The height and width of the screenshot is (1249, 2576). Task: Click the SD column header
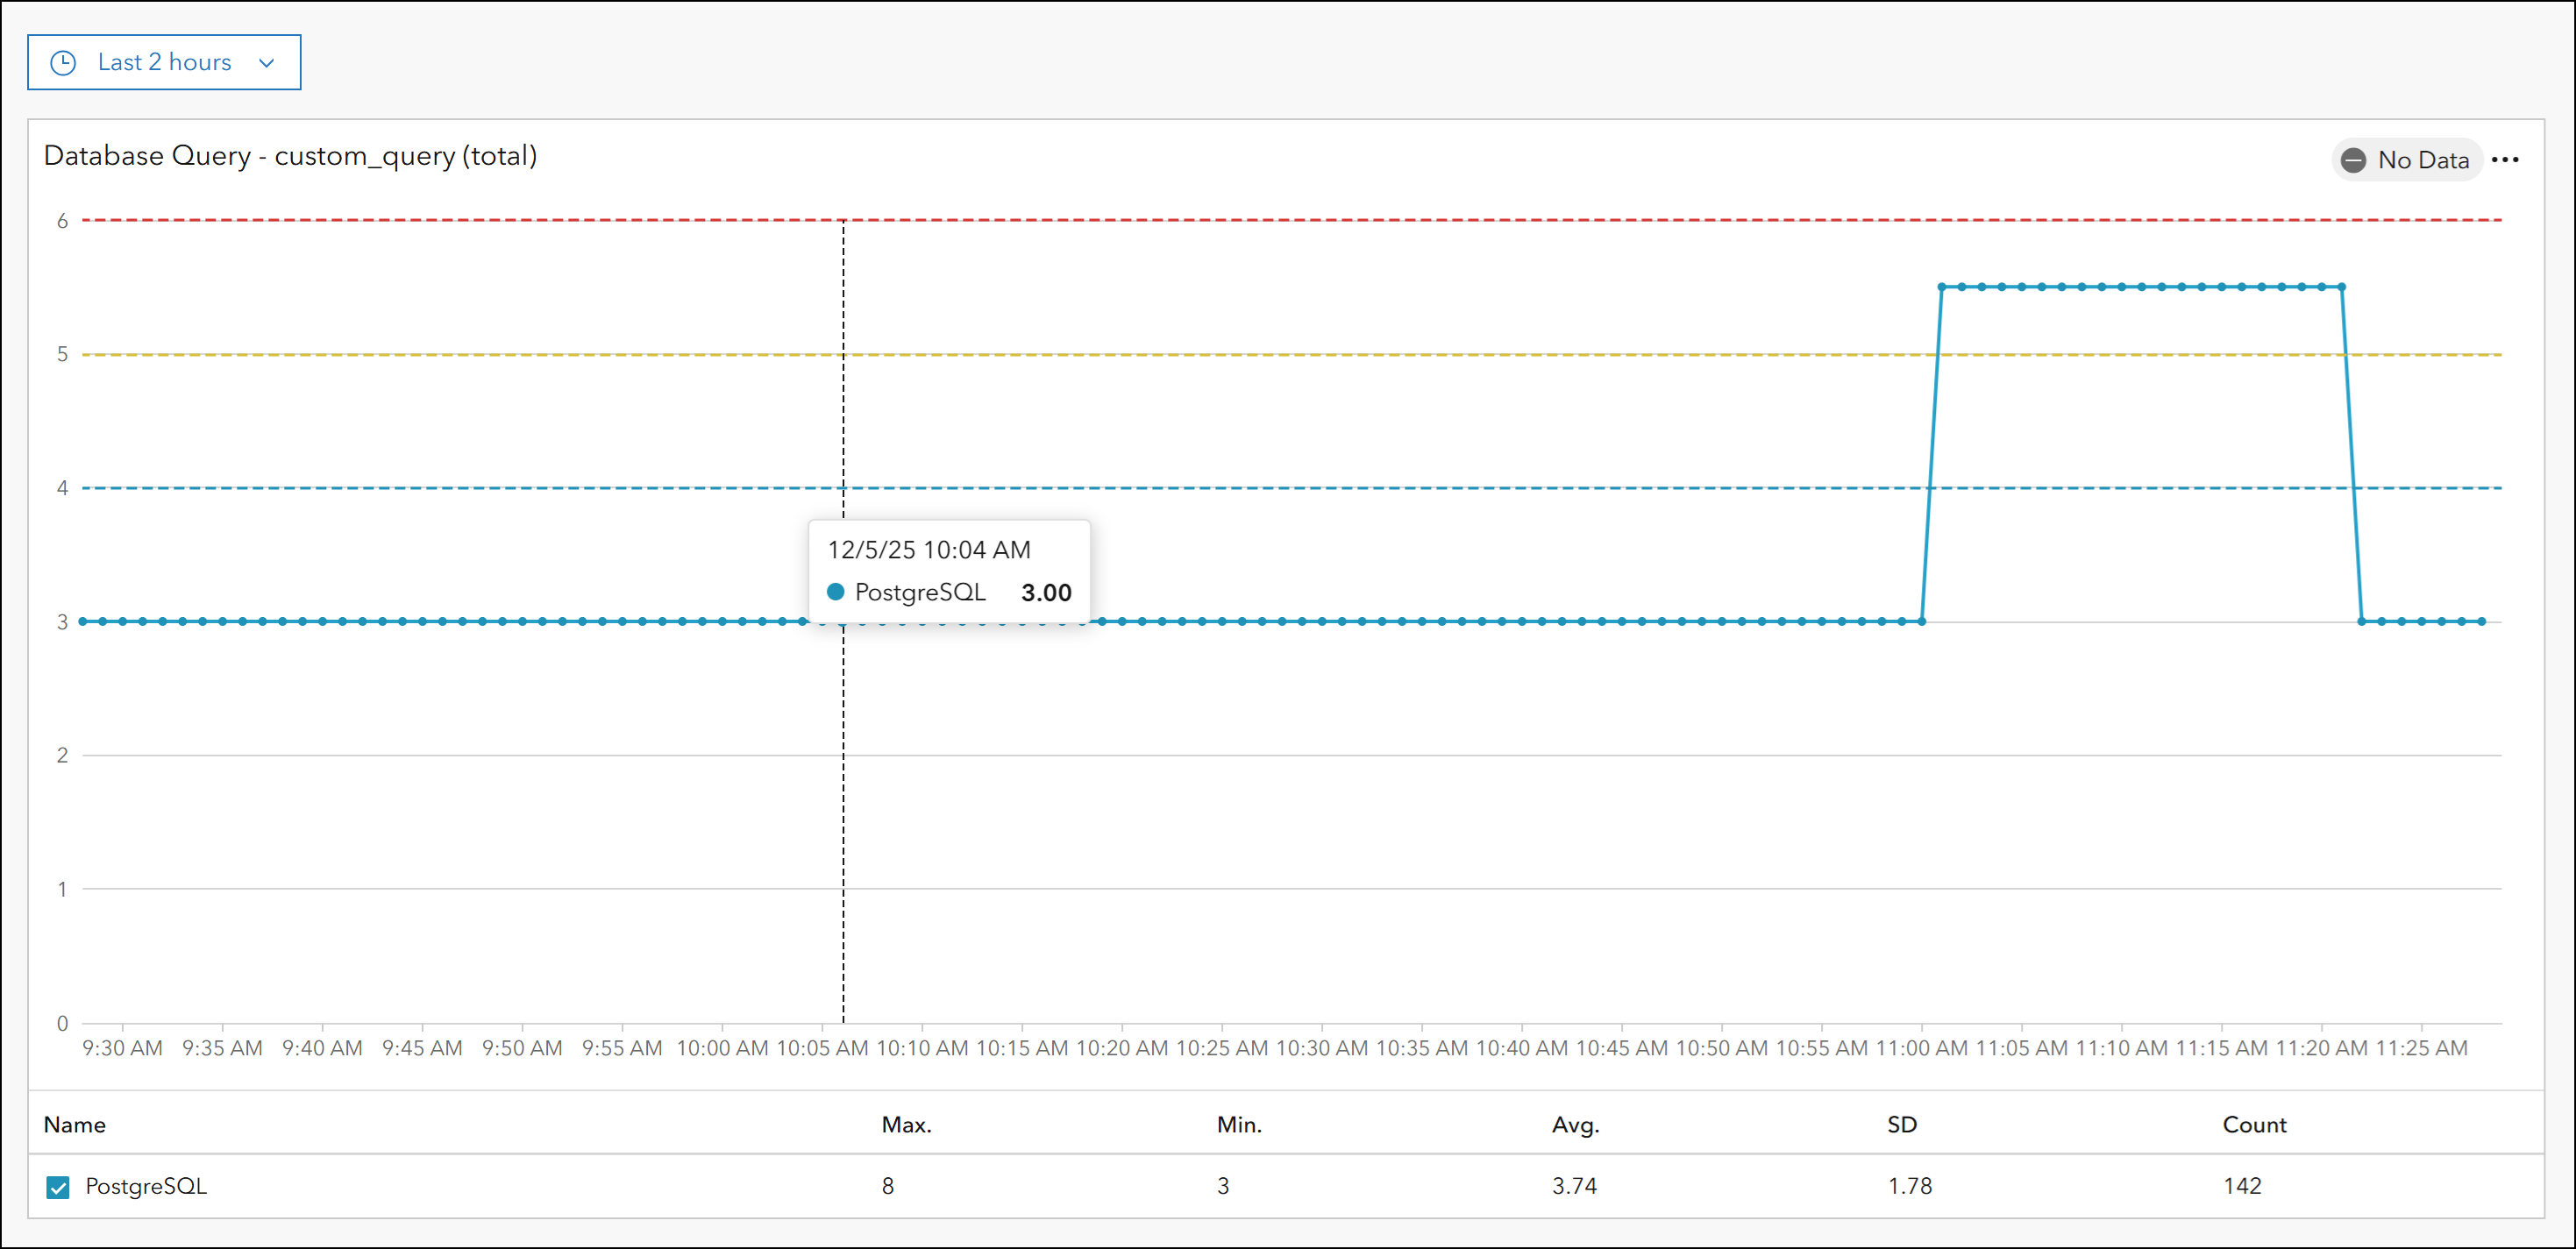point(1901,1125)
